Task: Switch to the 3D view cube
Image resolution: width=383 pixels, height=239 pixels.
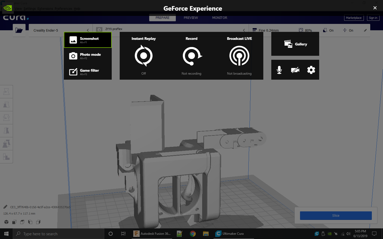Action: click(6, 222)
